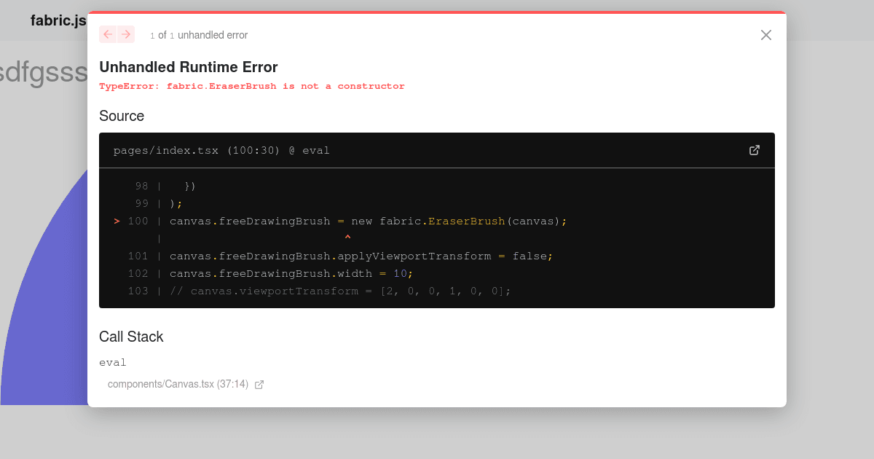
Task: Select the TypeError message text
Action: click(251, 86)
